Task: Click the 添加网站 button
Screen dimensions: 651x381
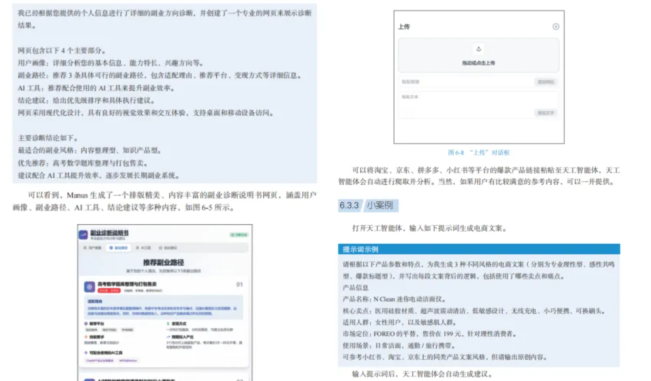Action: click(x=546, y=82)
